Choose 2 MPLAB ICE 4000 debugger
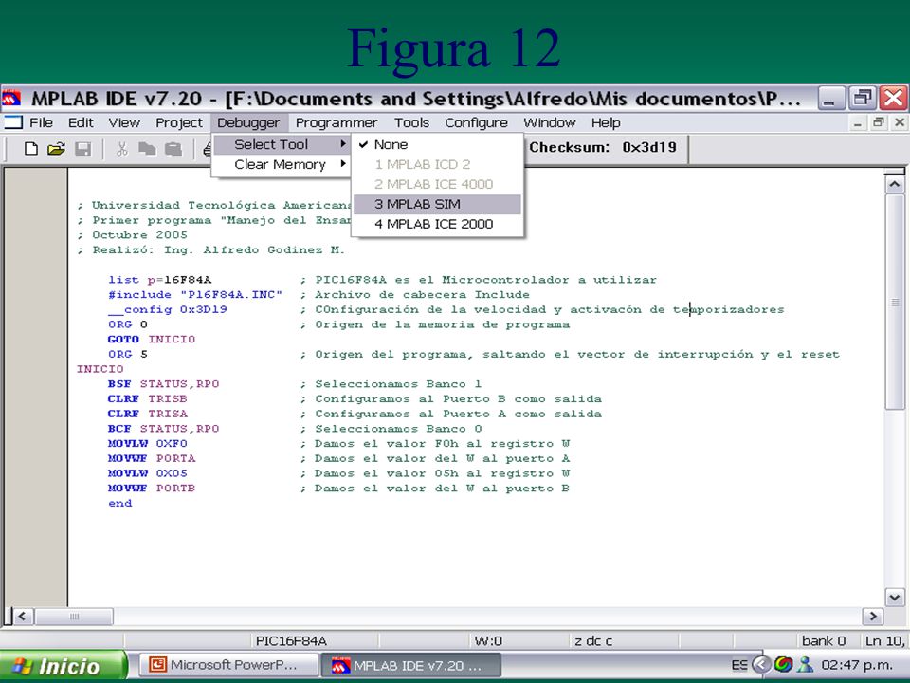This screenshot has height=683, width=910. pyautogui.click(x=437, y=184)
